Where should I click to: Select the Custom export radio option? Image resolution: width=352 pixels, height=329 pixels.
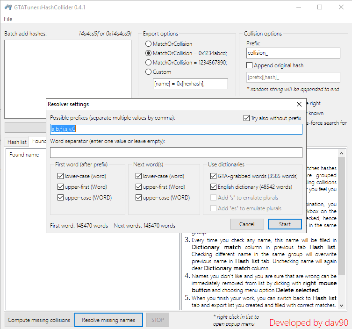[x=149, y=72]
